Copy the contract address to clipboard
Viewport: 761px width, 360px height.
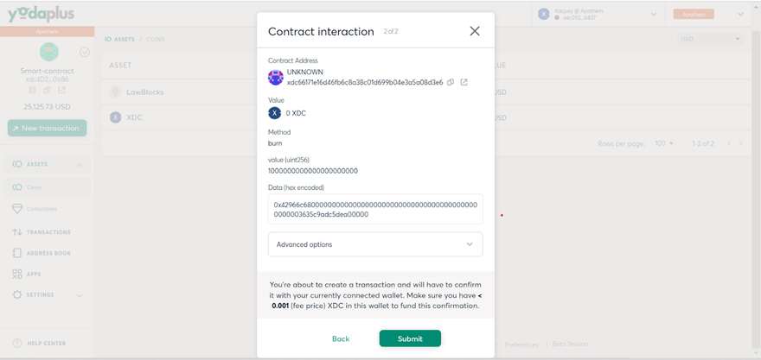(451, 83)
